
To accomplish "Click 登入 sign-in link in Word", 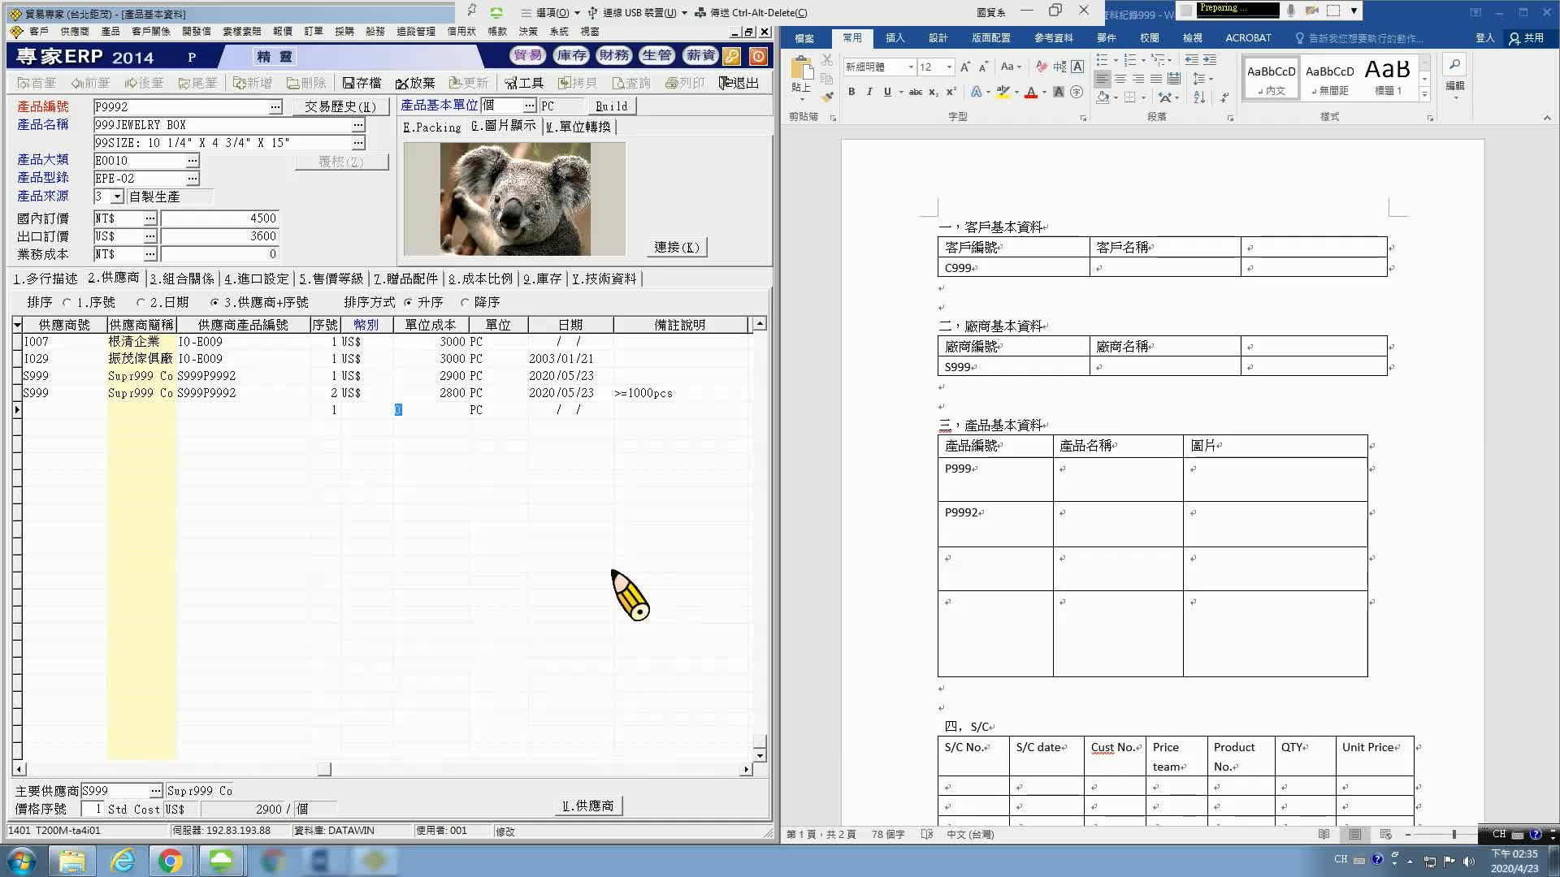I will coord(1484,38).
